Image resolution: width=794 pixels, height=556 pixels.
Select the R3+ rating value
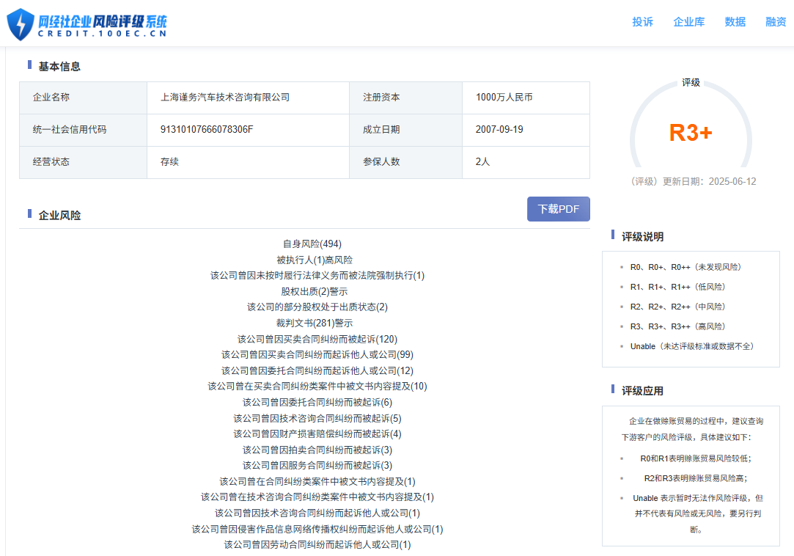coord(691,133)
